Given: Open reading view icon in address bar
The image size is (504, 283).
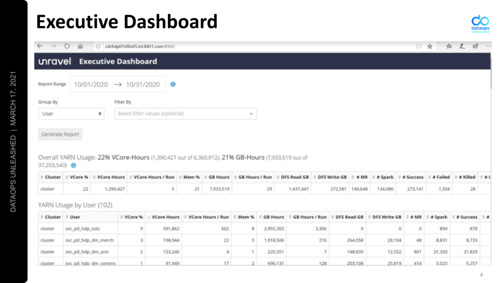Looking at the screenshot, I should pyautogui.click(x=418, y=47).
